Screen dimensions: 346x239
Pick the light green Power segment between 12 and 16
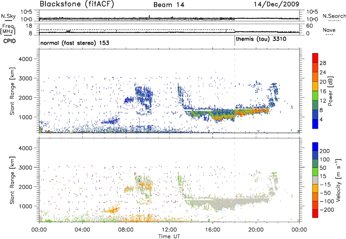point(315,96)
